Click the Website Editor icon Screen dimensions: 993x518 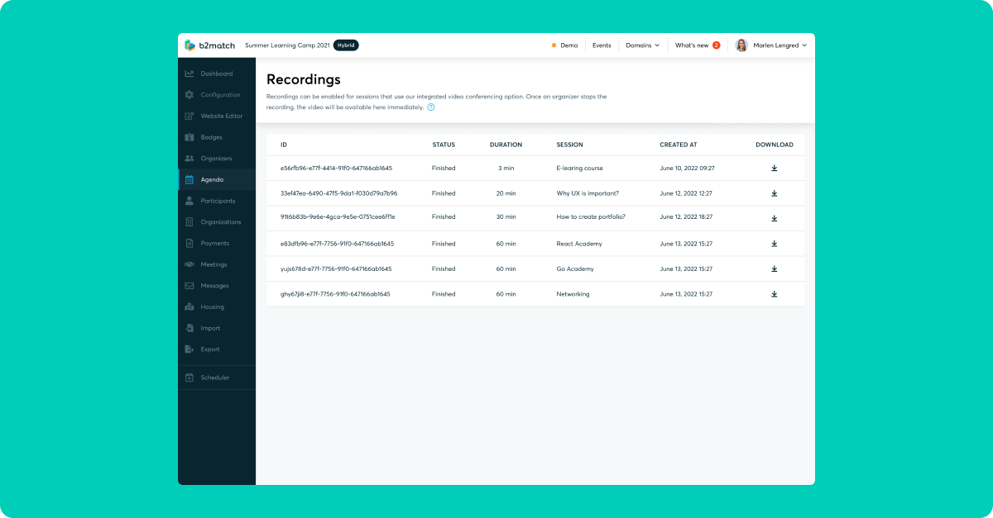click(x=189, y=116)
